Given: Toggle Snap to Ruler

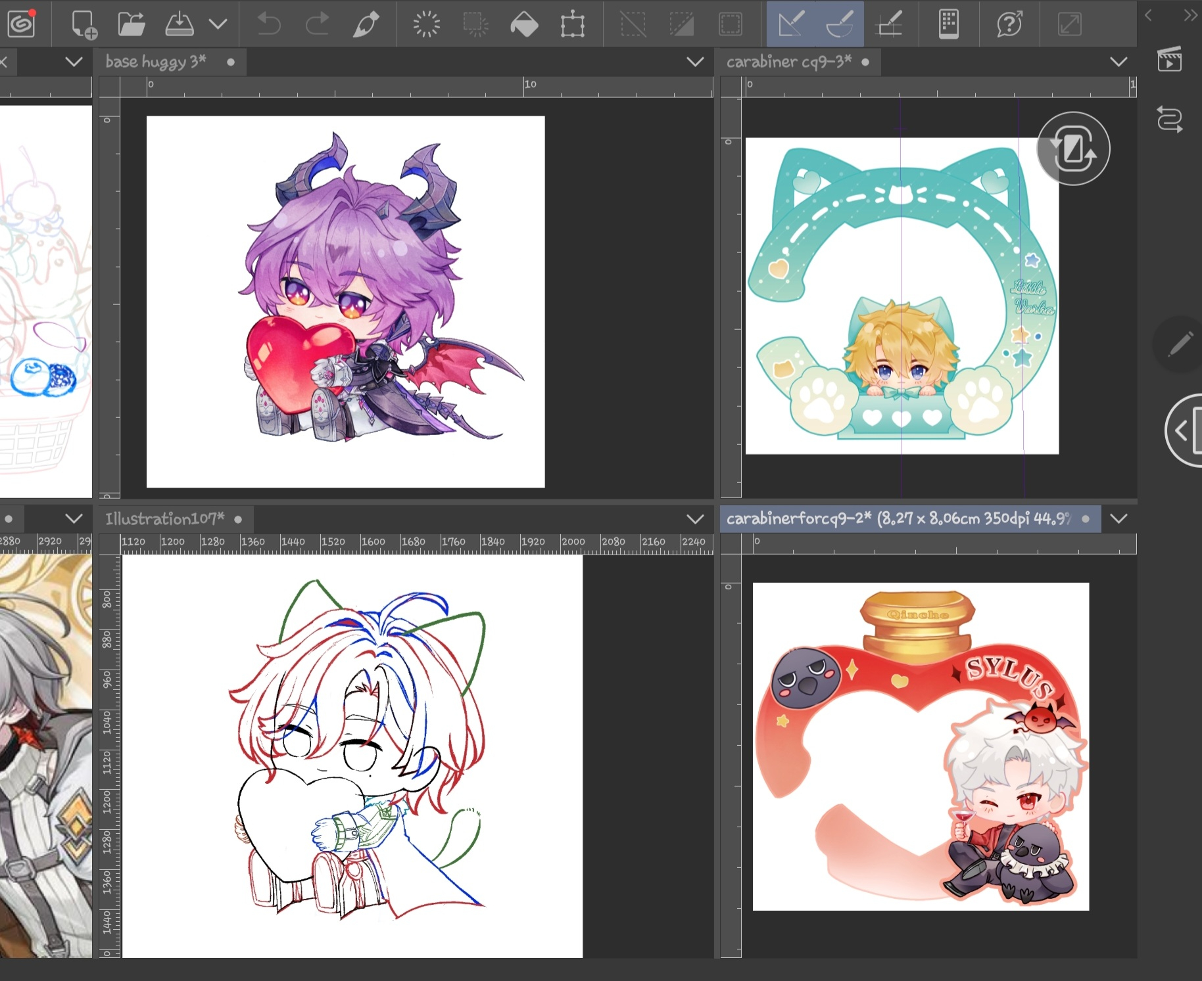Looking at the screenshot, I should pyautogui.click(x=791, y=24).
